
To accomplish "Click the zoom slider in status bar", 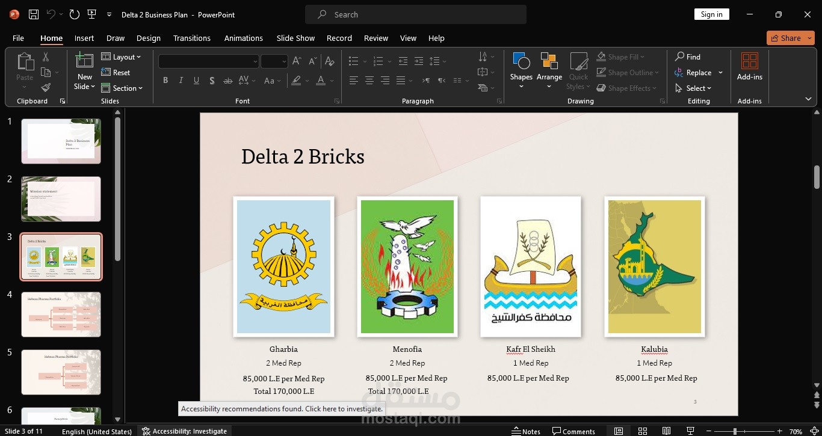I will 745,431.
